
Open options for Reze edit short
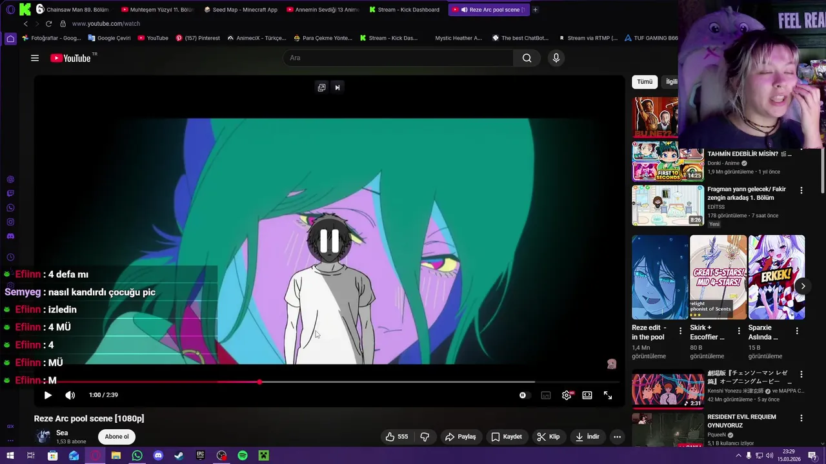click(680, 331)
